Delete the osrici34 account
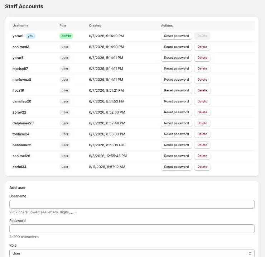 pos(202,167)
